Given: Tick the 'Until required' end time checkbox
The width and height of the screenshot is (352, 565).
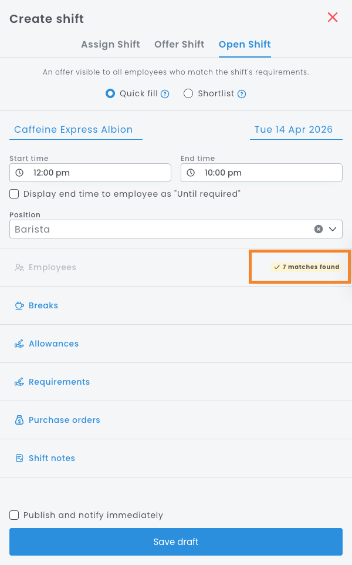Looking at the screenshot, I should 14,194.
